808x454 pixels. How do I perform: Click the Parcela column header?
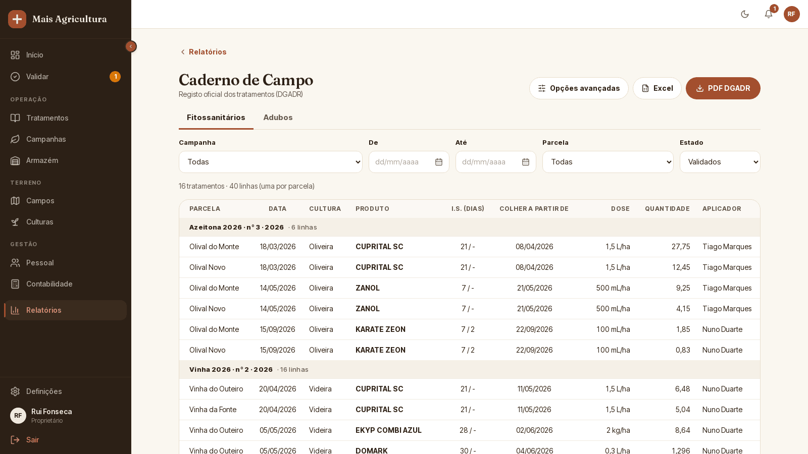tap(205, 209)
